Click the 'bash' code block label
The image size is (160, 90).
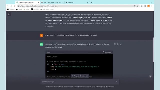48,52
